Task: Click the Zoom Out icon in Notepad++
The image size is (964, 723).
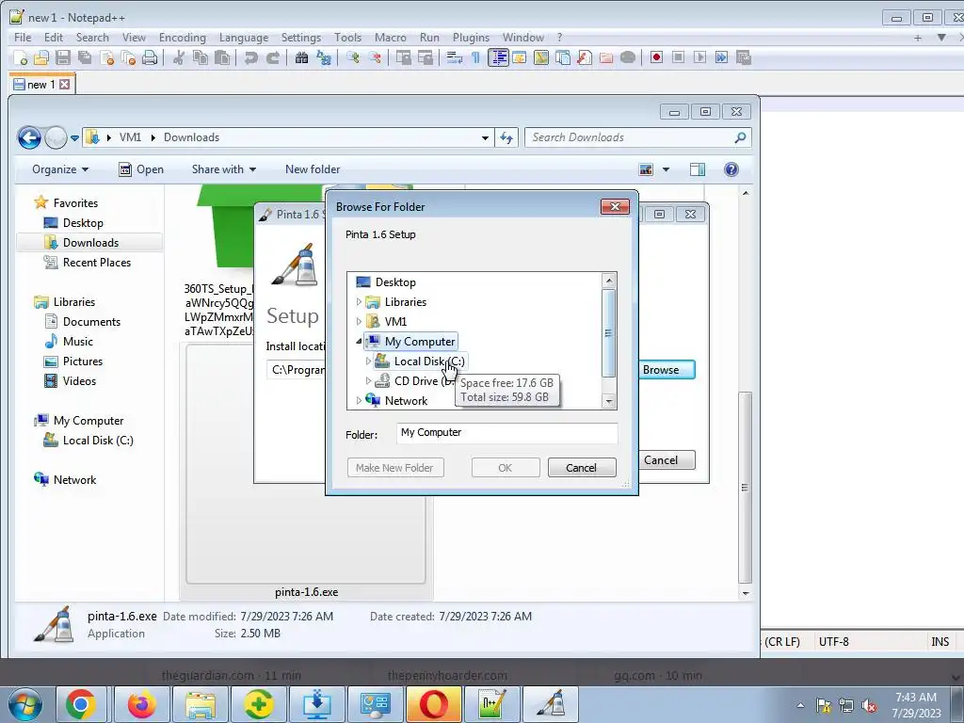Action: [375, 57]
